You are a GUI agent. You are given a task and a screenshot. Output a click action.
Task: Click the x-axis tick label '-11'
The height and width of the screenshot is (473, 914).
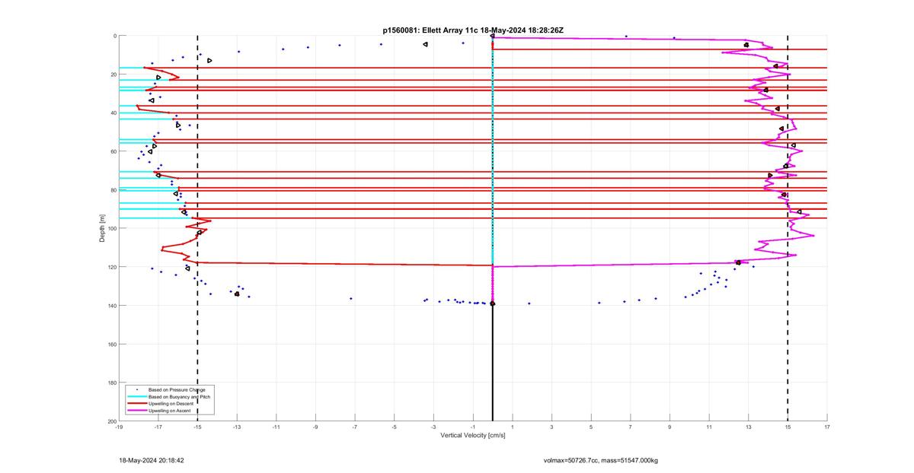(x=276, y=427)
